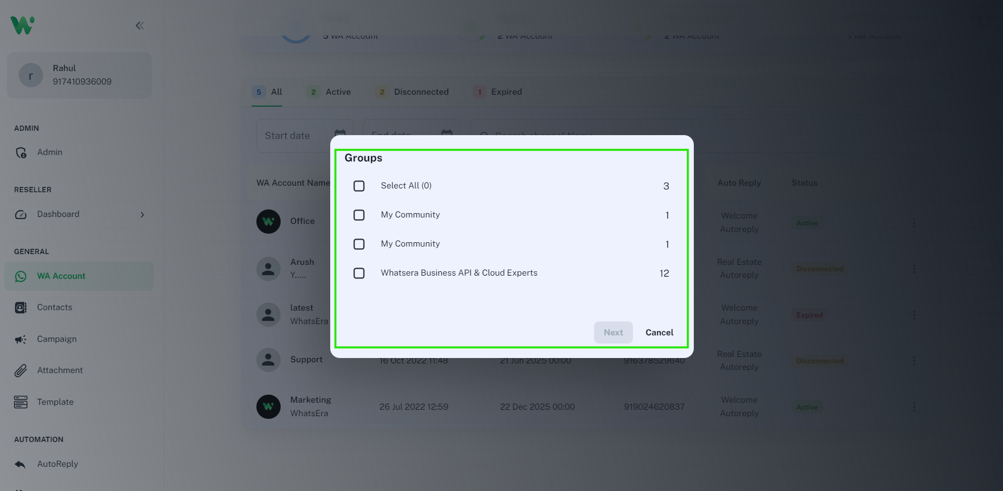Cancel the Groups dialog
Image resolution: width=1003 pixels, height=491 pixels.
[659, 333]
